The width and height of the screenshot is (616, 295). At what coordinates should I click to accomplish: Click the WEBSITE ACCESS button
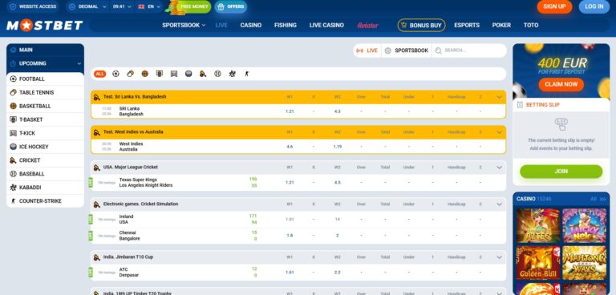(33, 6)
